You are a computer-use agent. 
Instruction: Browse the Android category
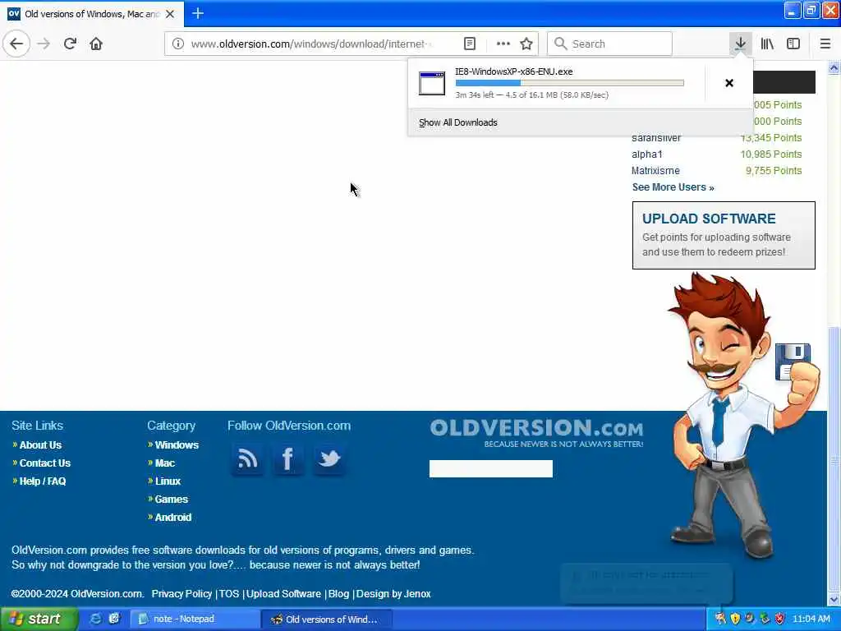tap(172, 518)
